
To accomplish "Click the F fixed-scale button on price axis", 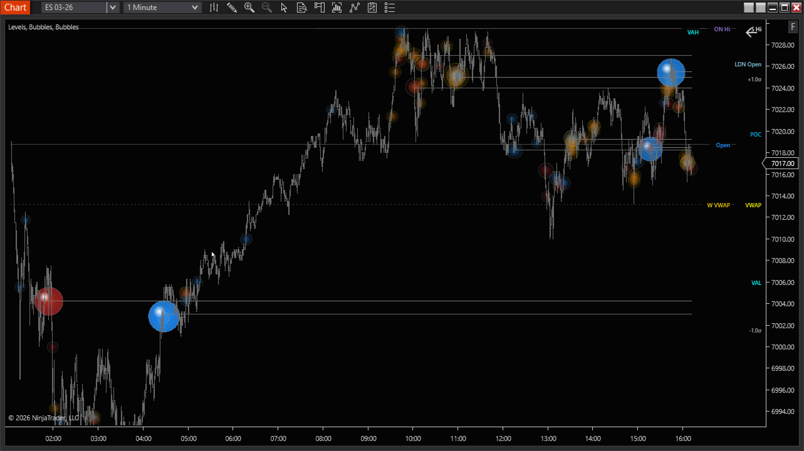I will (x=793, y=27).
